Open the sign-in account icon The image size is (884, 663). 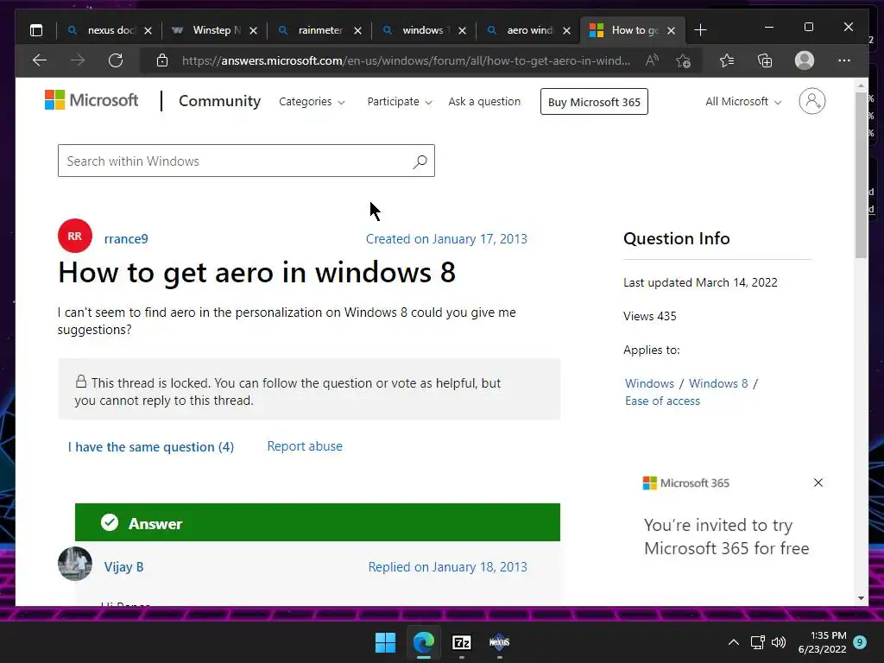(x=811, y=101)
